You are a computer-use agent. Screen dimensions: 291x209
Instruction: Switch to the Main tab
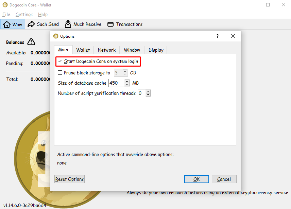[63, 50]
